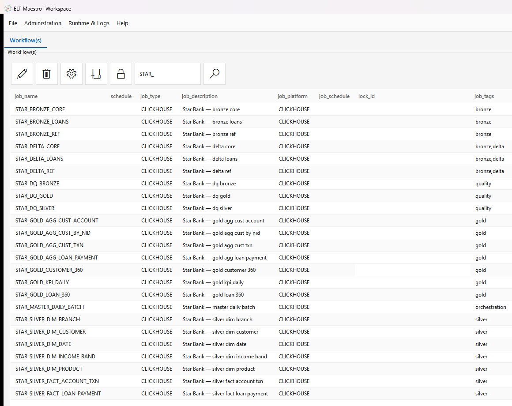This screenshot has width=512, height=406.
Task: Click the gold tag in STAR_GOLD_LOAN_360 row
Action: (x=481, y=295)
